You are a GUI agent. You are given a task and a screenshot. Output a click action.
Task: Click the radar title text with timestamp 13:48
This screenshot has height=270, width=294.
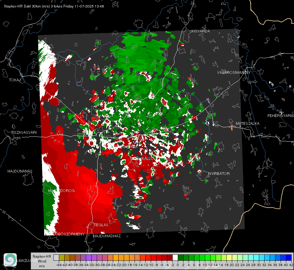click(x=54, y=6)
